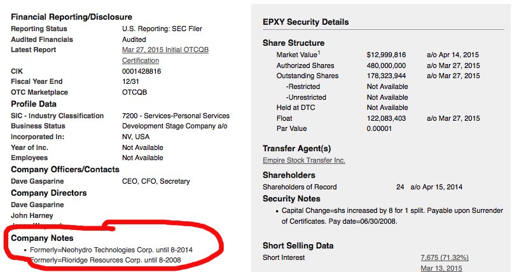This screenshot has width=526, height=272.
Task: Click the SIC value 7200 - Services-Personal Services
Action: click(176, 116)
